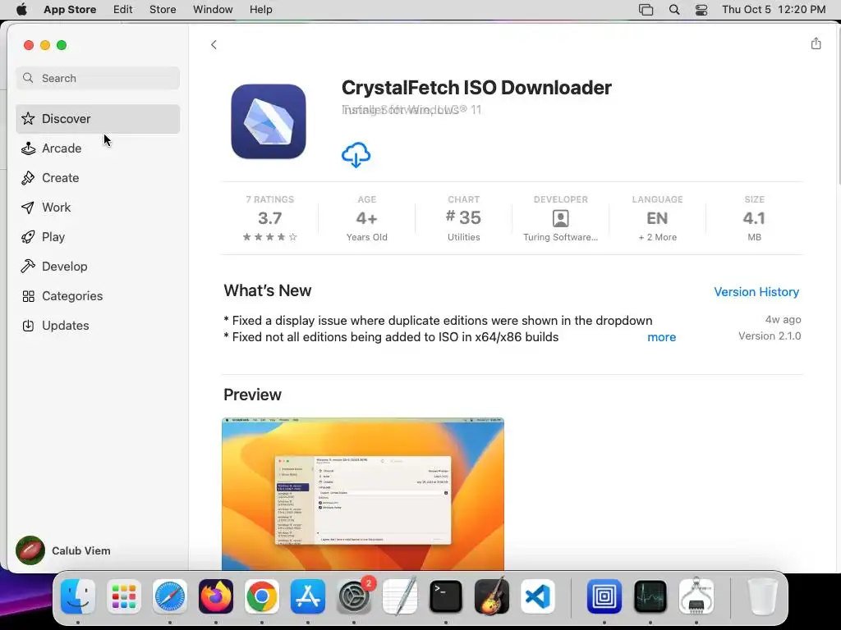Screen dimensions: 841x630
Task: Open the Edit menu
Action: click(x=123, y=10)
